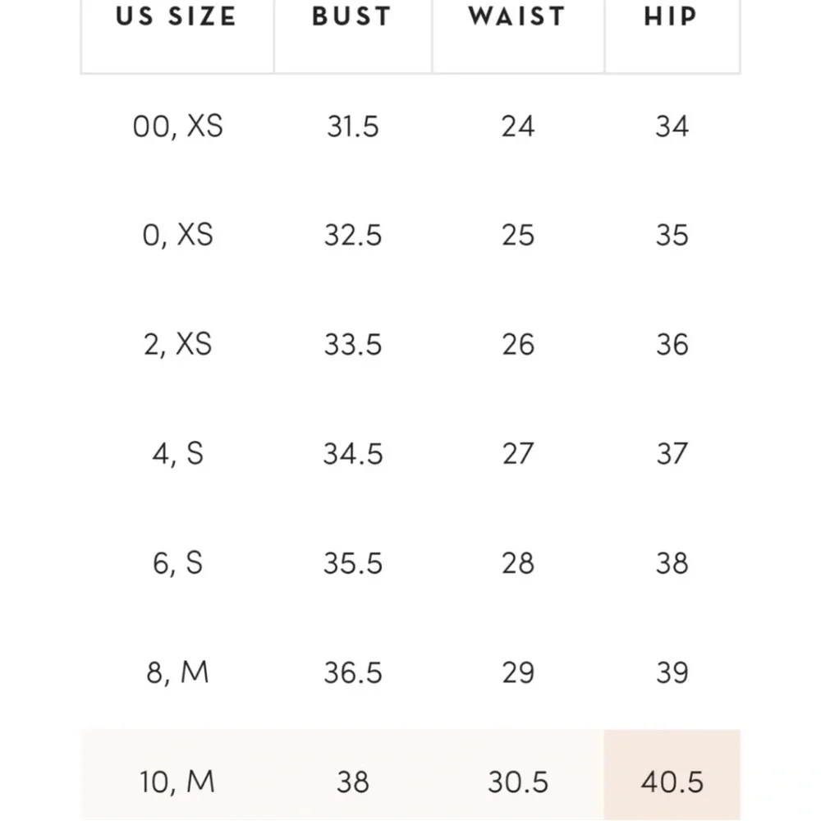821x821 pixels.
Task: Click waist measurement 28 for size 6
Action: pyautogui.click(x=518, y=563)
